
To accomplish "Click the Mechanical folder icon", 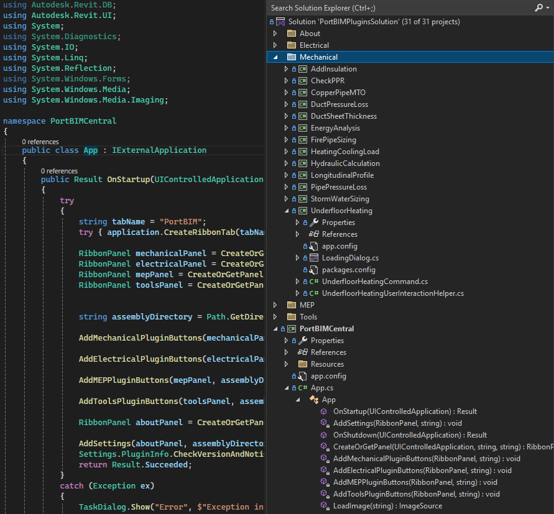I will [292, 57].
